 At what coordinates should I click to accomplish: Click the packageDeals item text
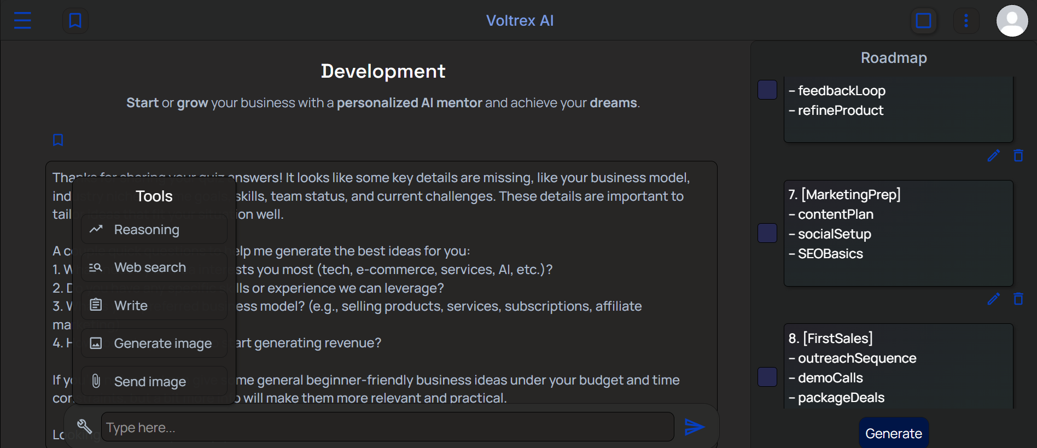841,398
